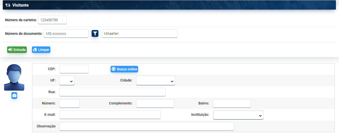Click the camera icon under the avatar

pyautogui.click(x=14, y=96)
